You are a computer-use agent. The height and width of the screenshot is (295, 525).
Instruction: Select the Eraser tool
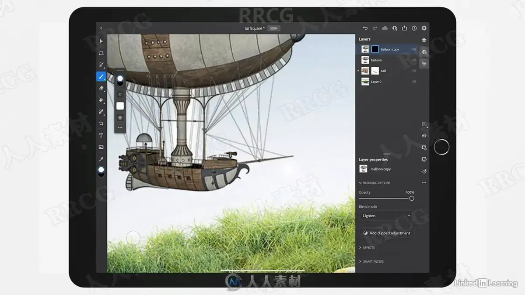(101, 88)
